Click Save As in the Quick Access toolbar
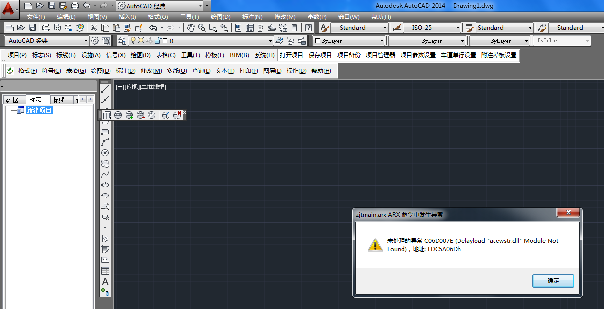The height and width of the screenshot is (309, 604). pyautogui.click(x=62, y=6)
